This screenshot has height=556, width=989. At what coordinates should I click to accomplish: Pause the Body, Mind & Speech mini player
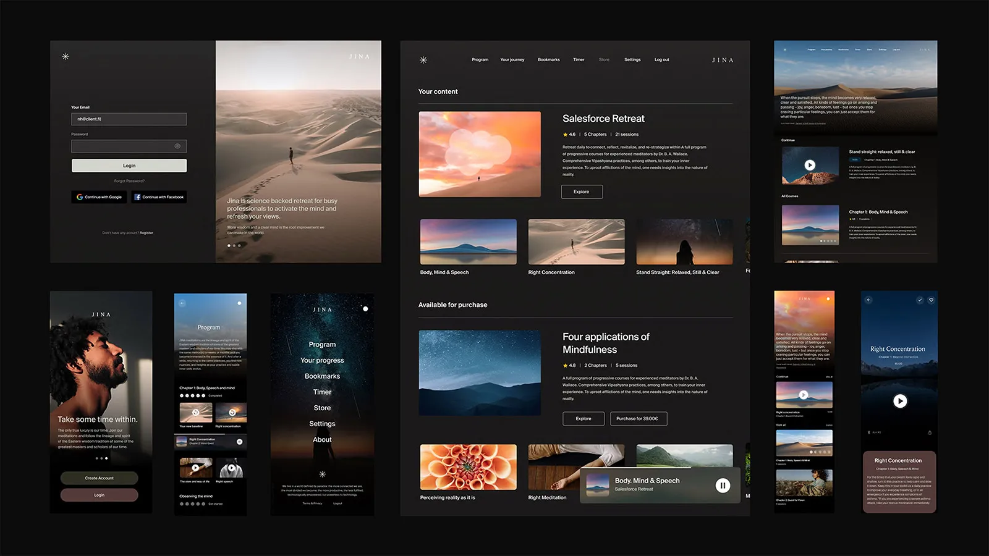722,486
